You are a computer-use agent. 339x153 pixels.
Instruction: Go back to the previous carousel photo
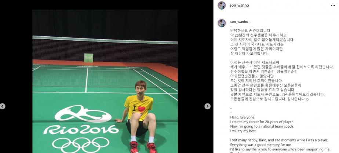[2, 106]
